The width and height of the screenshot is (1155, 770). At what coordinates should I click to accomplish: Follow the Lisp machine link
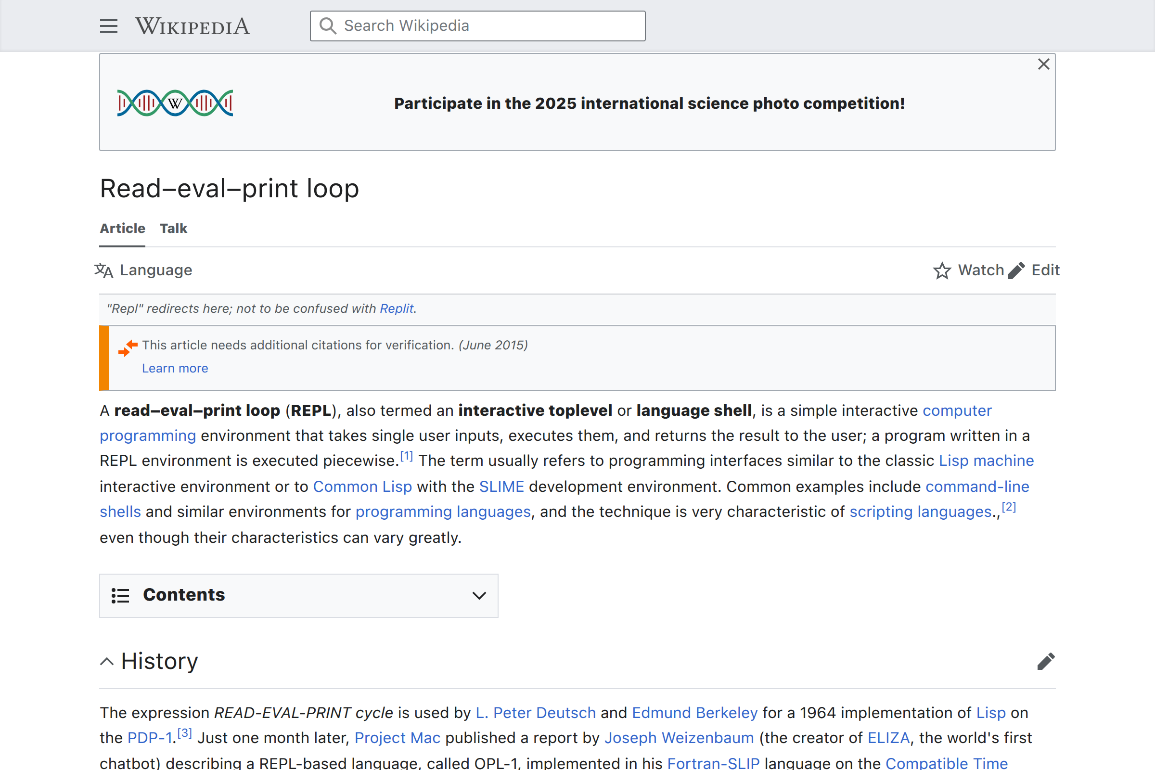pyautogui.click(x=986, y=461)
